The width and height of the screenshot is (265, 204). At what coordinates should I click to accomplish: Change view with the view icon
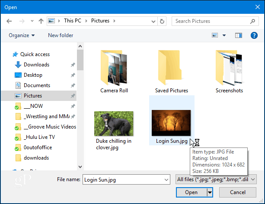click(x=215, y=35)
